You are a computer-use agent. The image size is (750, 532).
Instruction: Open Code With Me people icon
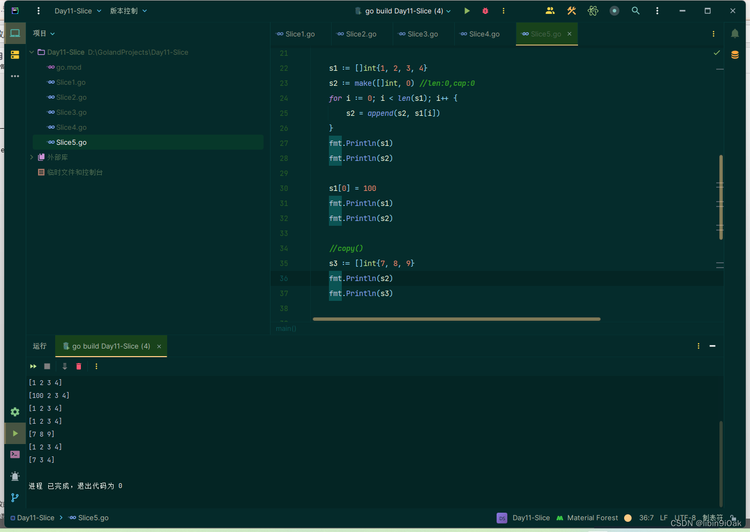550,11
